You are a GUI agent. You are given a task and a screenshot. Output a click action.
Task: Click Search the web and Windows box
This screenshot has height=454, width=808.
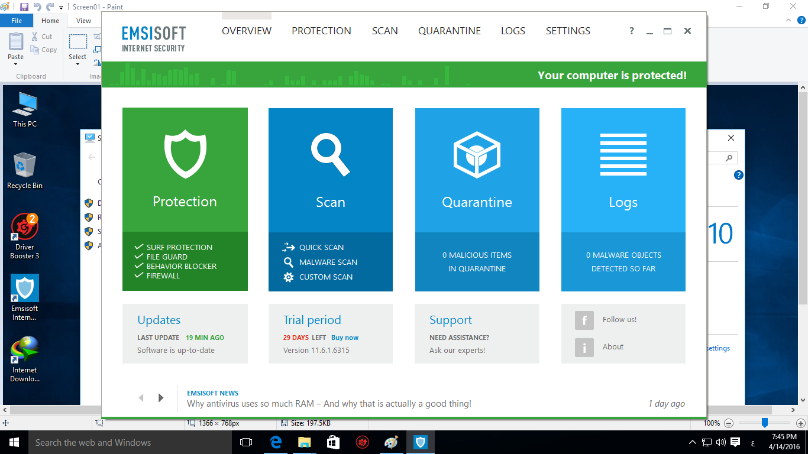tap(130, 442)
